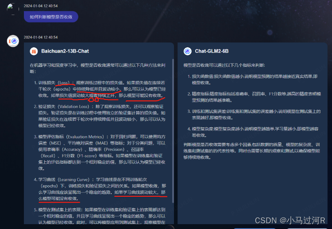Click GLM item 4 模型复杂度
Image resolution: width=332 pixels, height=229 pixels.
[253, 132]
